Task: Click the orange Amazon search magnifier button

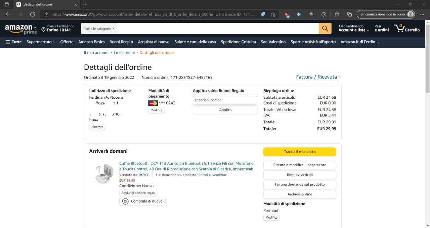Action: coord(325,29)
